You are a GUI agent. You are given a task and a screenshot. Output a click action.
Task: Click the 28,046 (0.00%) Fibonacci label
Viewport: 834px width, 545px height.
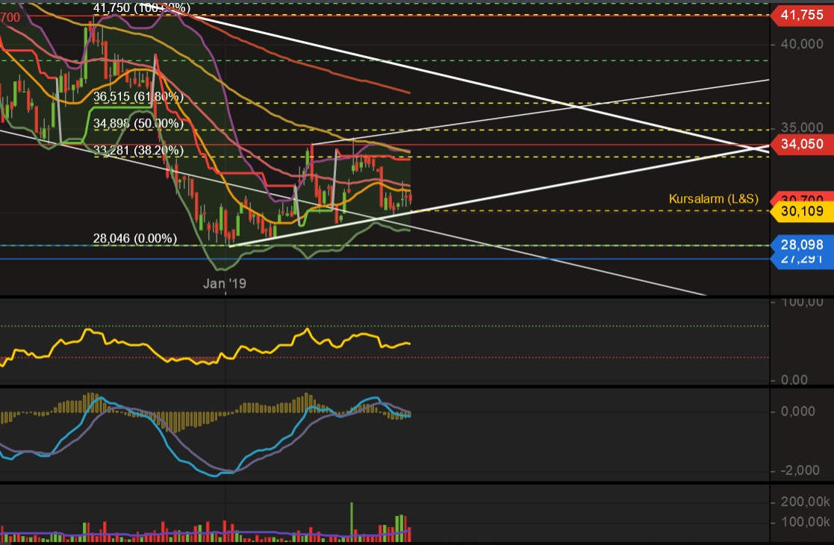(134, 239)
